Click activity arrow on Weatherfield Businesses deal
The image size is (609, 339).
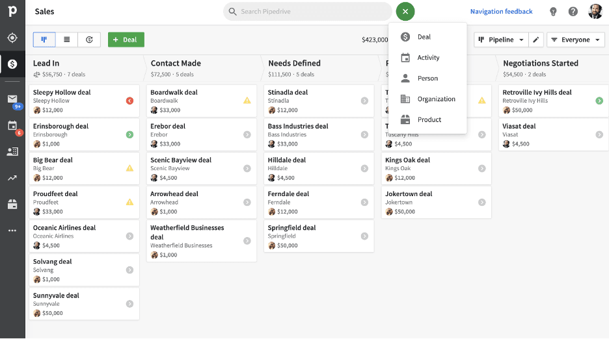point(247,241)
